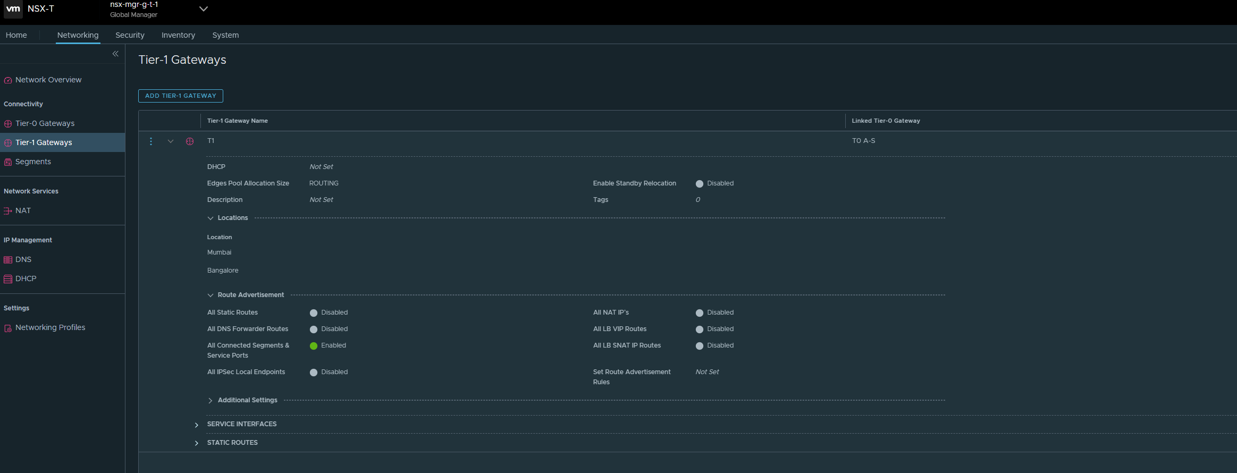
Task: Collapse the left navigation sidebar
Action: (x=115, y=54)
